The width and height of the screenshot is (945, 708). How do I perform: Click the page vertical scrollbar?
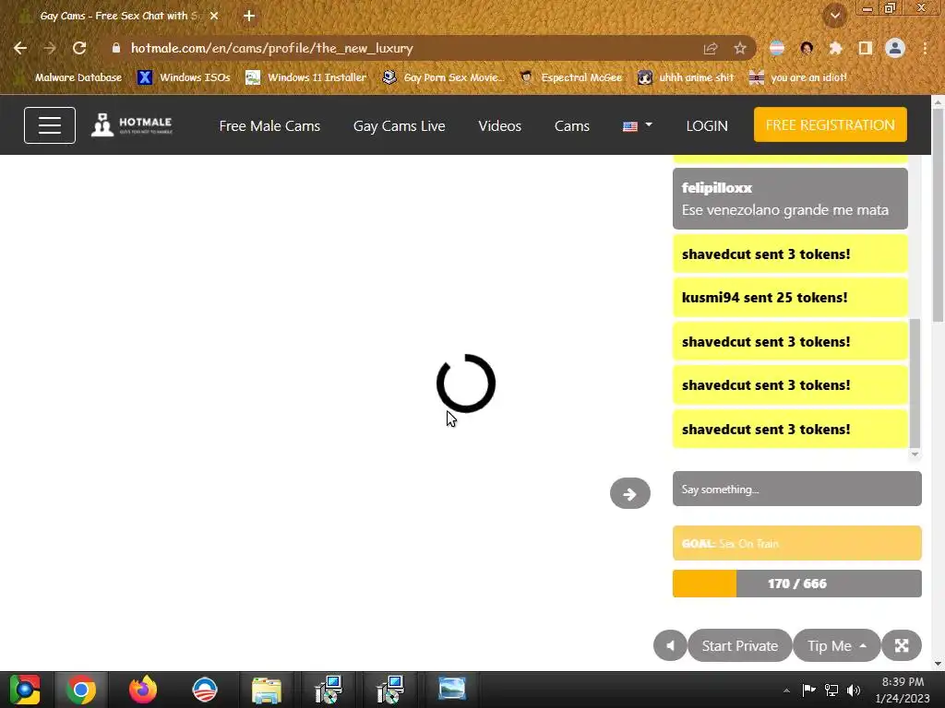pos(938,214)
